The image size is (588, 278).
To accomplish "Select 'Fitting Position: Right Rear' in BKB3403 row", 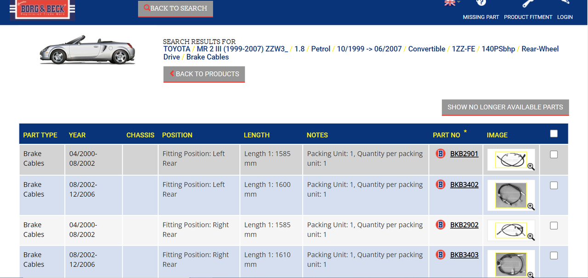I will (x=196, y=260).
